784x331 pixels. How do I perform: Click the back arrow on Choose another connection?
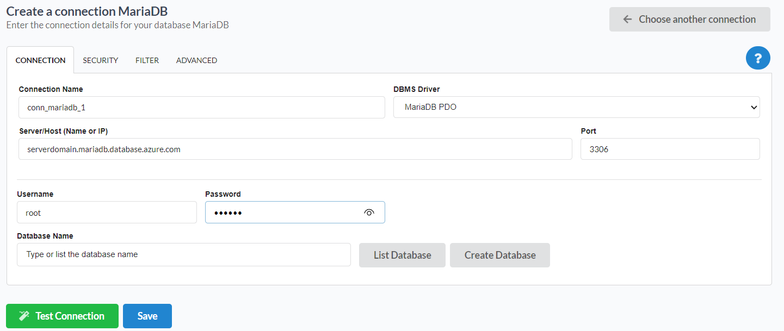pos(627,19)
